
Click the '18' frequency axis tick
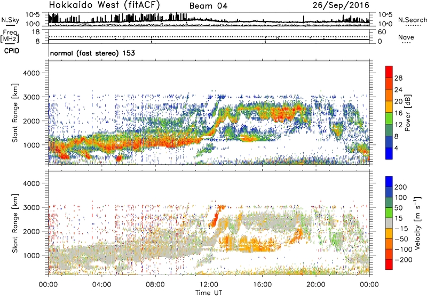click(36, 32)
